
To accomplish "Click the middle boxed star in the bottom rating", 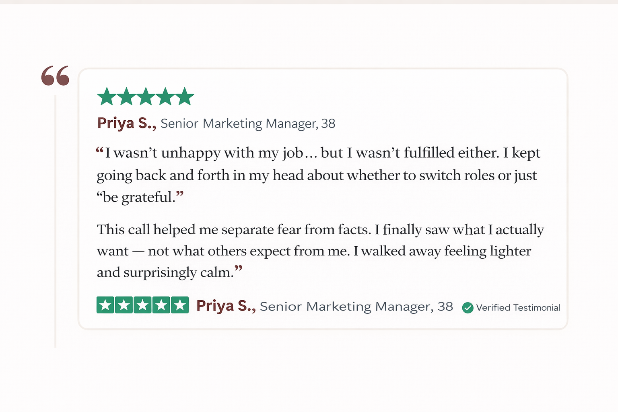I will tap(142, 305).
